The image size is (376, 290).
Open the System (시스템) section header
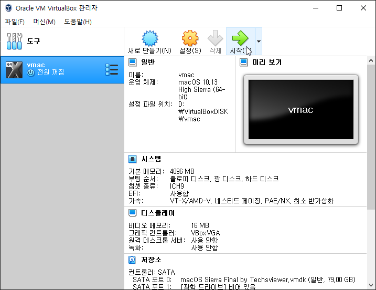(x=151, y=159)
